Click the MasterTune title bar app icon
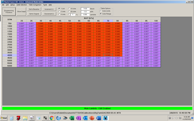This screenshot has width=194, height=121. [x=2, y=2]
